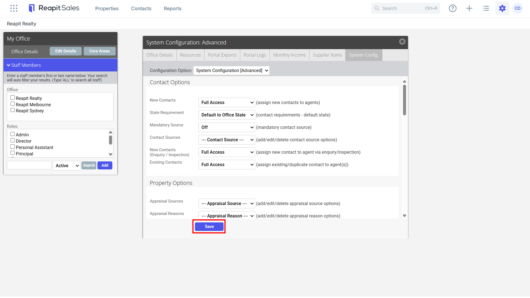Click the Reapit Sales logo
The width and height of the screenshot is (530, 298).
point(54,8)
